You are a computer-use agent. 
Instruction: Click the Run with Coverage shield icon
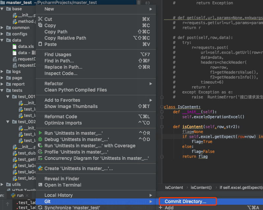coord(40,146)
